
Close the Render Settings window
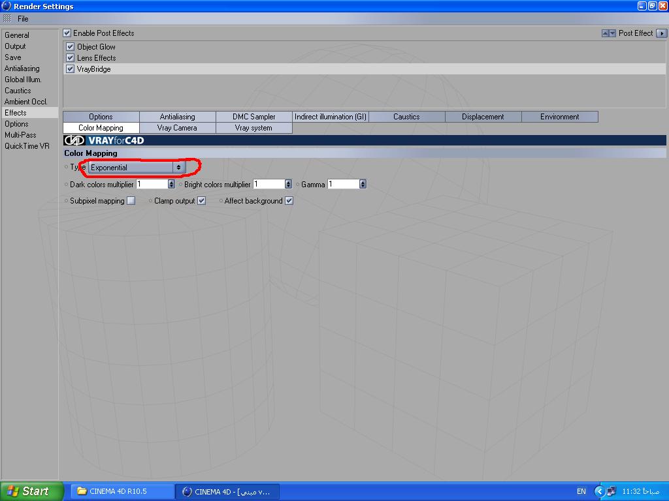point(662,6)
